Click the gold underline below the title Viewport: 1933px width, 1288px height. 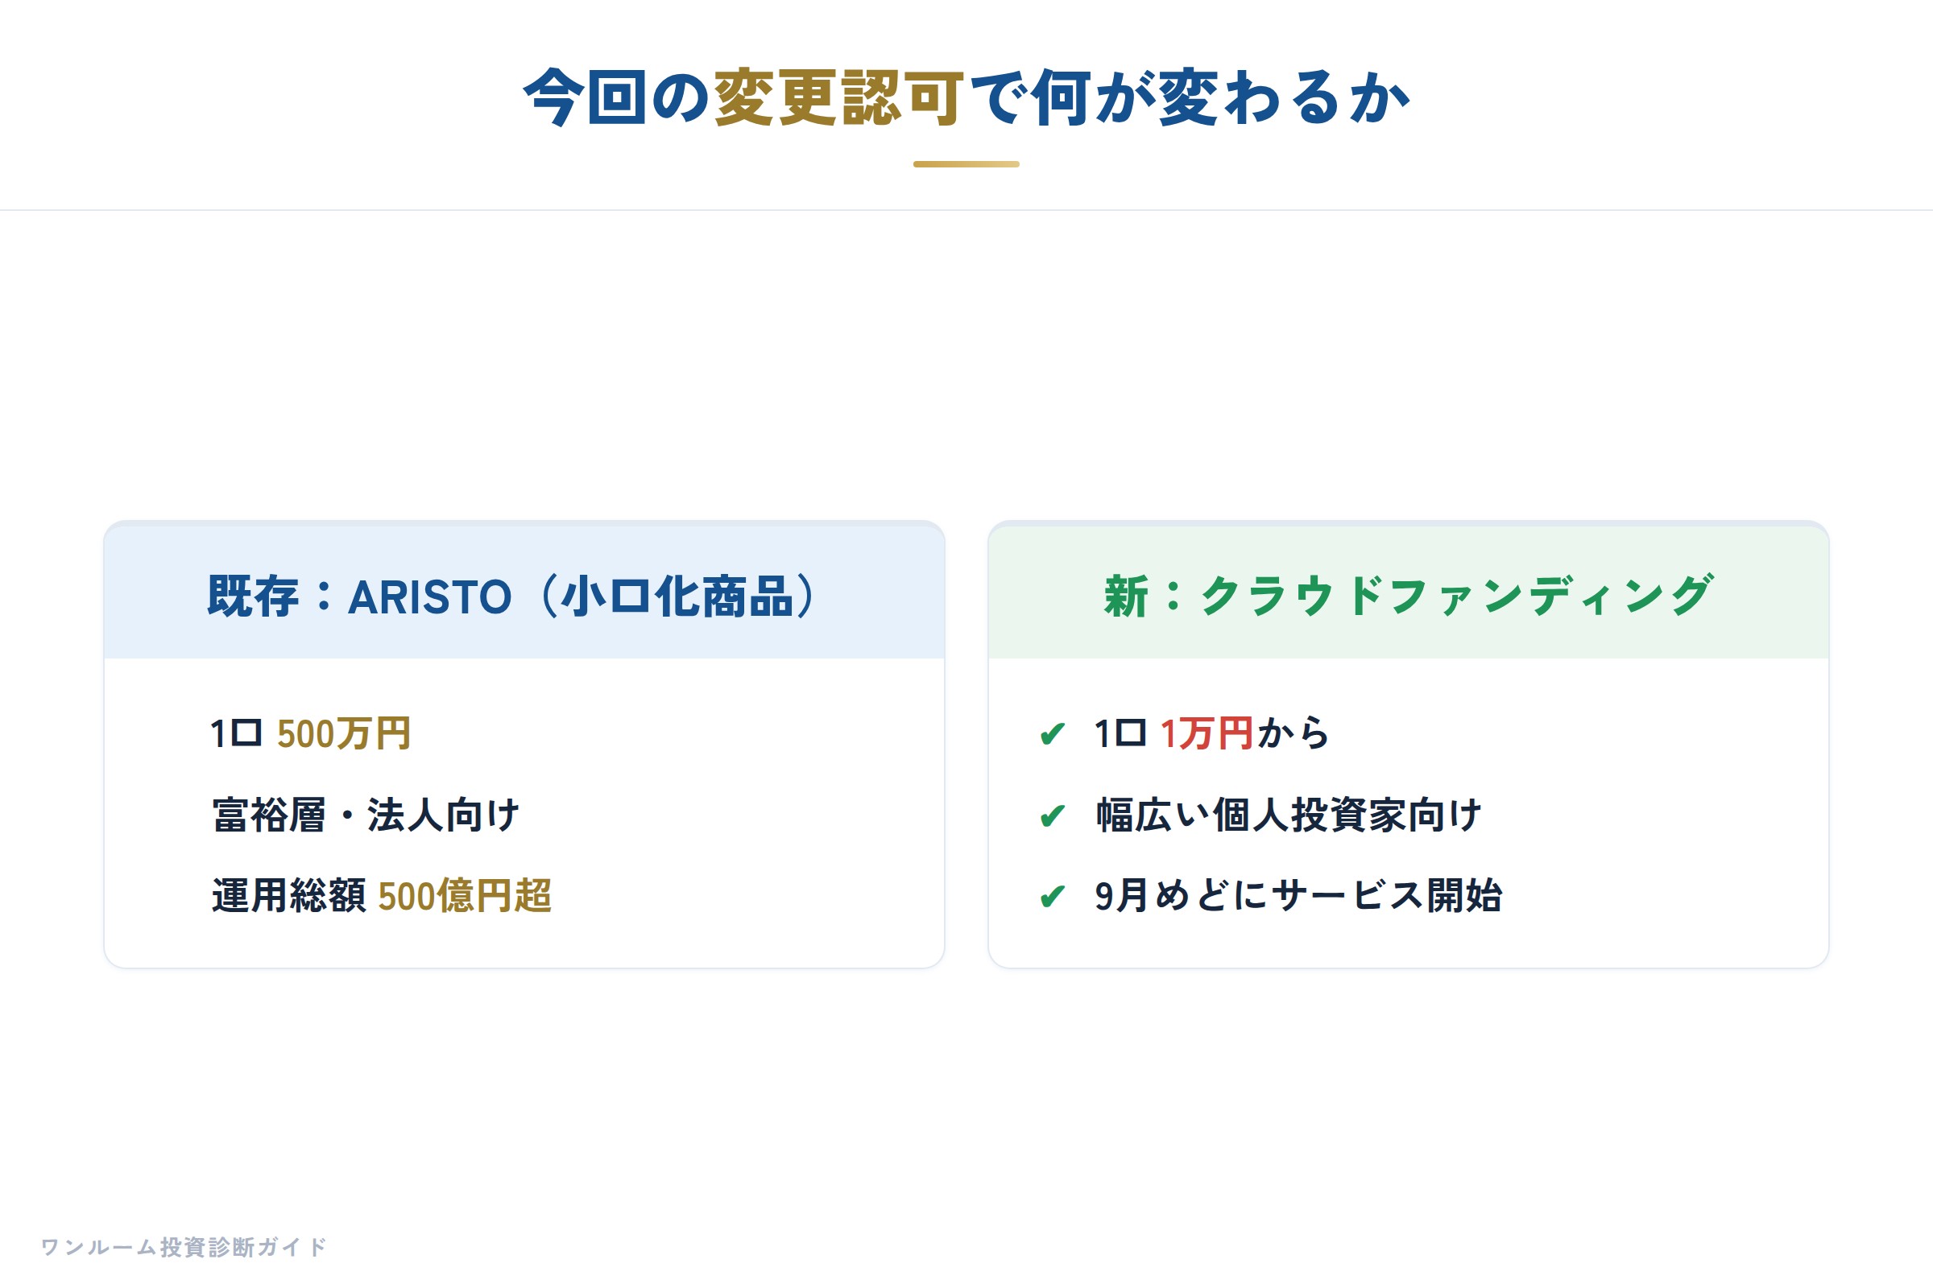(966, 164)
